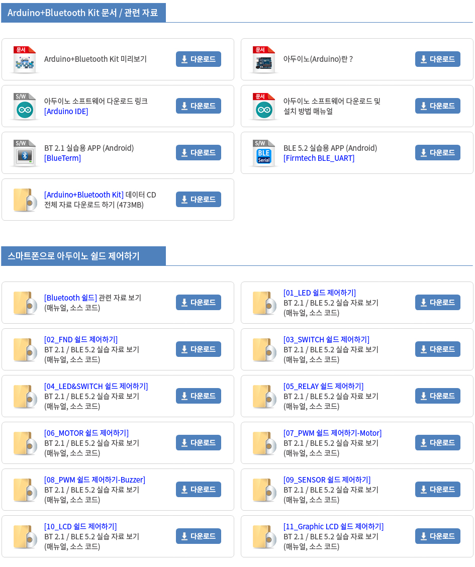Open the [05_RELAY 쉴드 제어하기] link

[324, 386]
